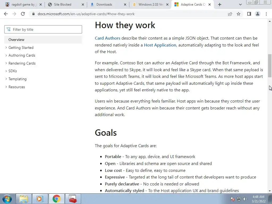Open Rendering Cards section label

point(22,63)
